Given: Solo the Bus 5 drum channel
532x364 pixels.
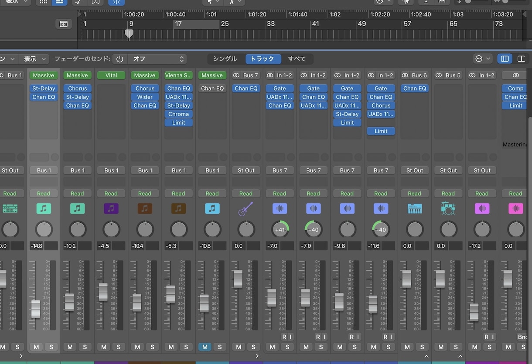Looking at the screenshot, I should pyautogui.click(x=455, y=347).
